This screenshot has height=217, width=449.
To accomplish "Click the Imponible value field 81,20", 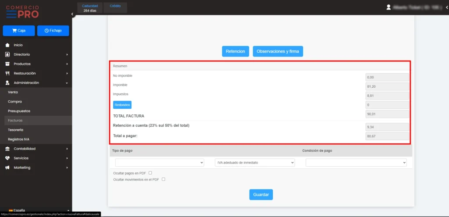I will pos(387,86).
